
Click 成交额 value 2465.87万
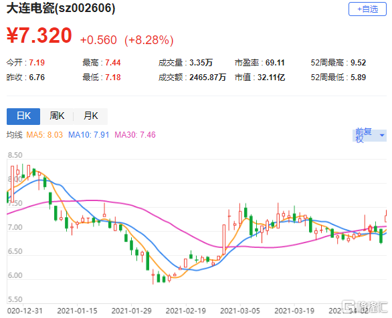click(x=207, y=77)
